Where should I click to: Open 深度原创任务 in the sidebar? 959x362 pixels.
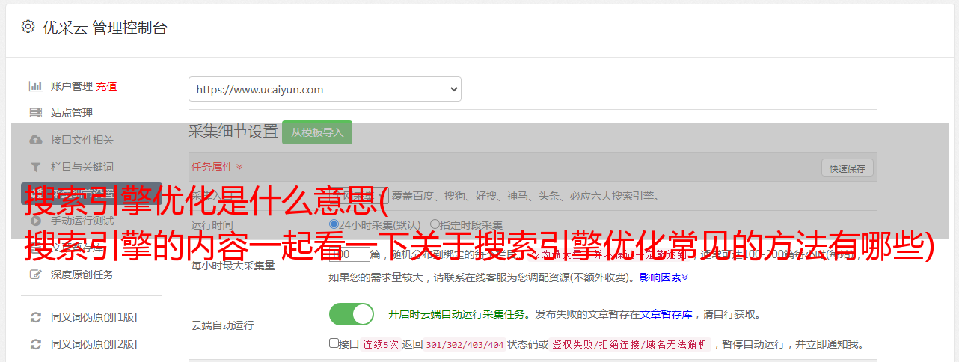pyautogui.click(x=82, y=274)
